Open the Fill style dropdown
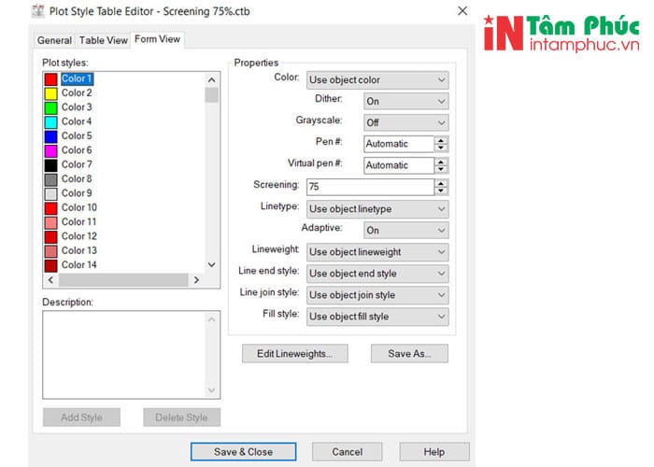 point(377,317)
